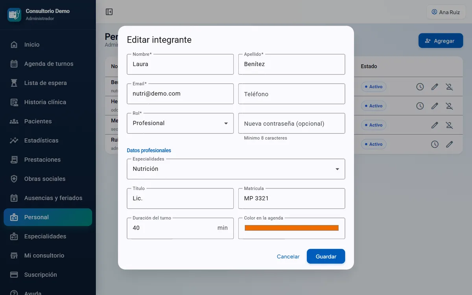Deactivate user icon in the Me row
This screenshot has height=295, width=472.
pyautogui.click(x=449, y=125)
